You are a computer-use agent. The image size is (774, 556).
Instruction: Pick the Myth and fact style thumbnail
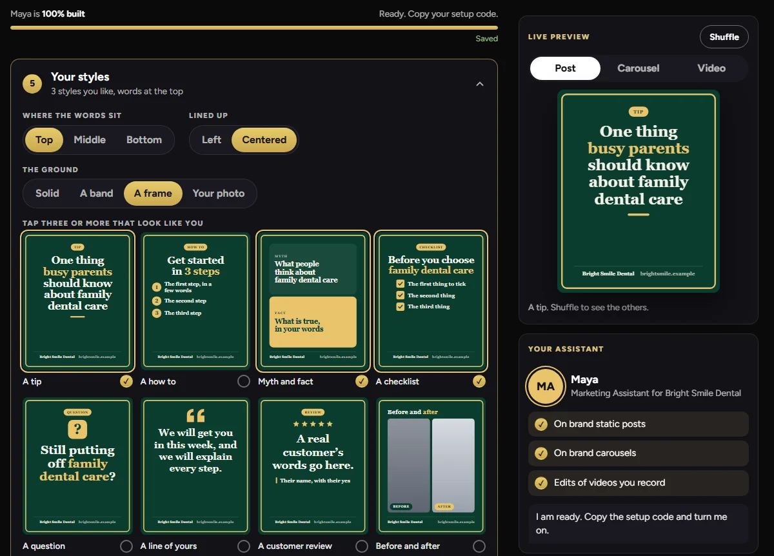(x=313, y=301)
